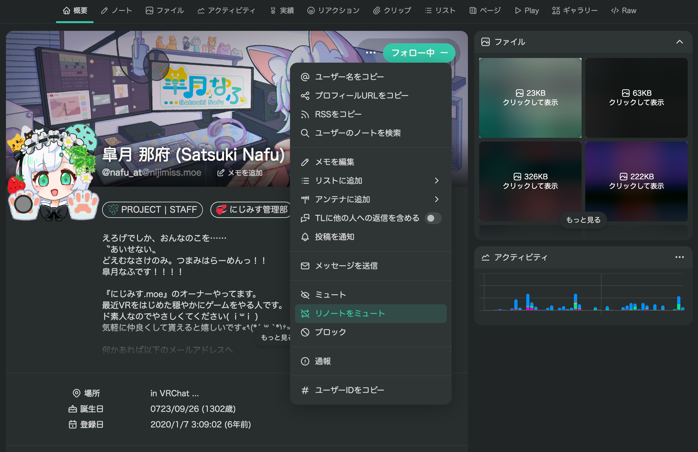Open the ページ tab
This screenshot has height=452, width=698.
tap(485, 11)
